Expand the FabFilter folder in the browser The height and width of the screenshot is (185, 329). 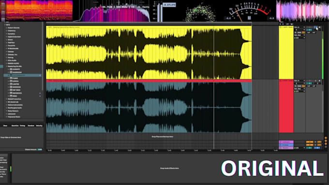(6, 43)
